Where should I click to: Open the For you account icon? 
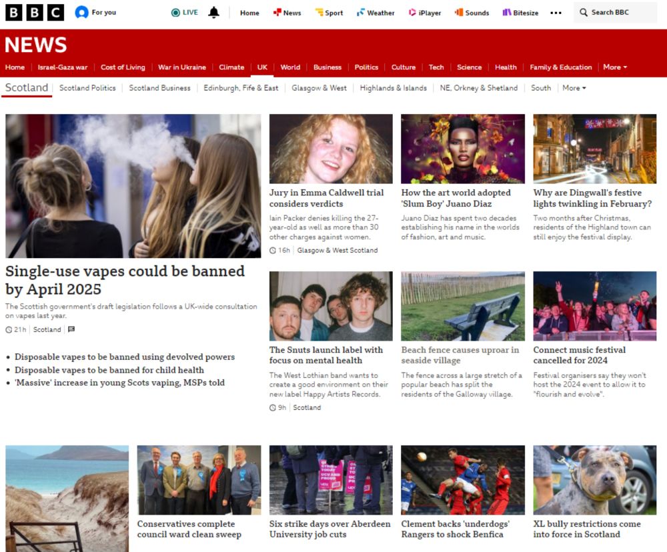81,13
